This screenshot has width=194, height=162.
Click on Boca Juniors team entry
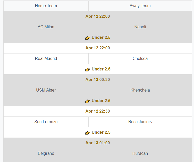pyautogui.click(x=140, y=122)
